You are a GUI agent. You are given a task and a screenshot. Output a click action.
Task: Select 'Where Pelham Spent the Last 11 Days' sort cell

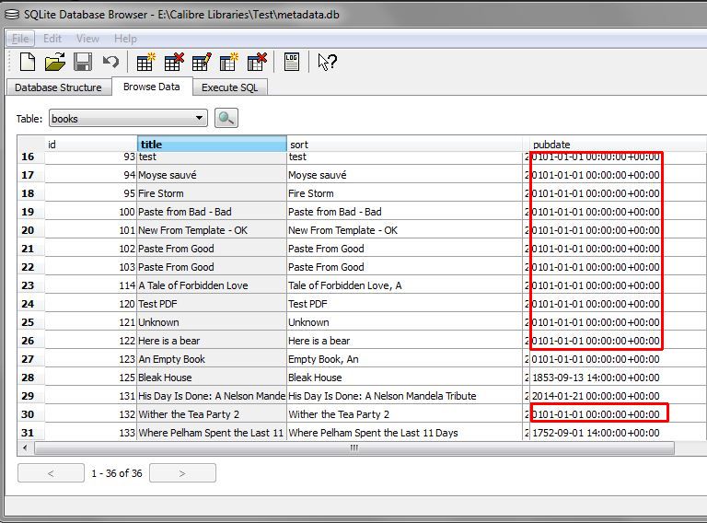(404, 433)
